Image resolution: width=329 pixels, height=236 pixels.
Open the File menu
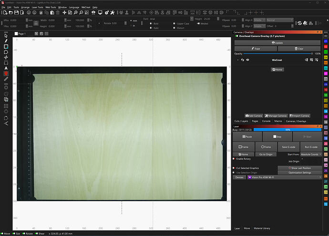tap(3, 7)
